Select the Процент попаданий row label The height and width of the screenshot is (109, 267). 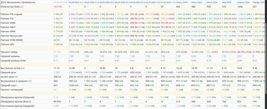[12, 90]
